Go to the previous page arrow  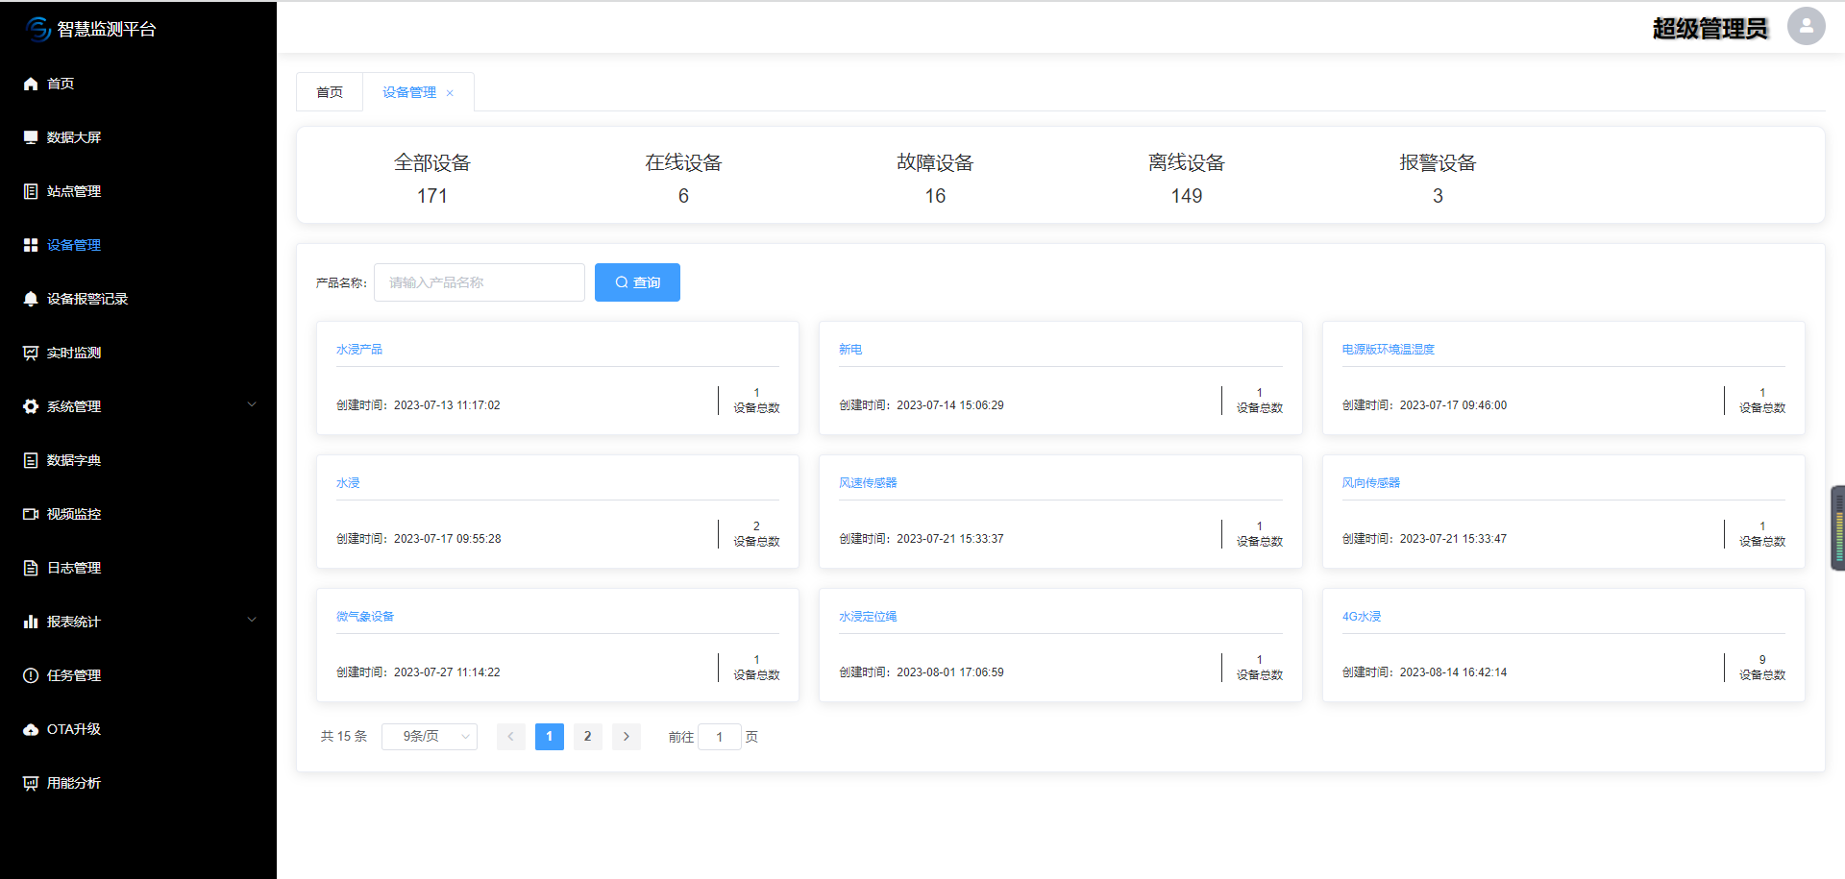pos(510,737)
